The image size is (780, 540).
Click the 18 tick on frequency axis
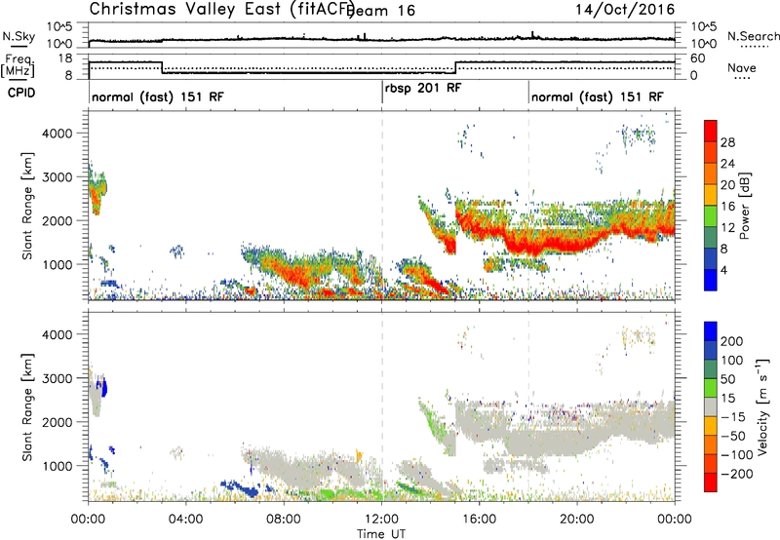pyautogui.click(x=65, y=58)
